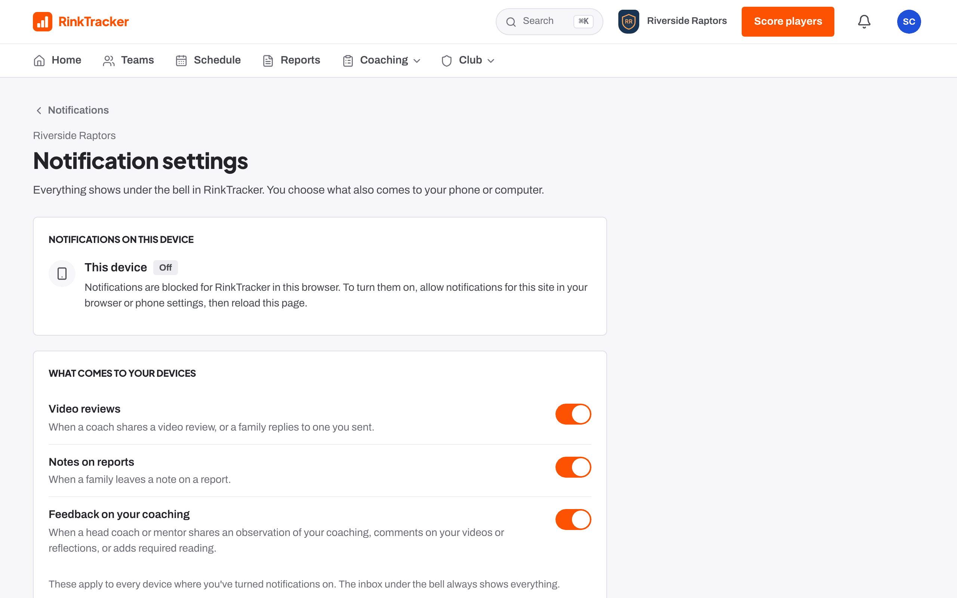This screenshot has width=957, height=598.
Task: Click the Feedback on your coaching label
Action: [x=119, y=514]
